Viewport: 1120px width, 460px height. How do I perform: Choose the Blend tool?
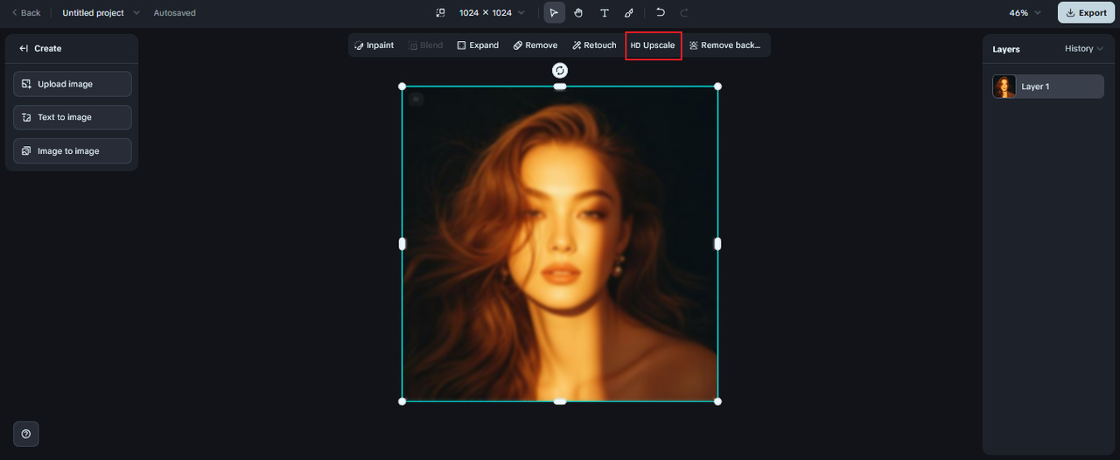(426, 45)
